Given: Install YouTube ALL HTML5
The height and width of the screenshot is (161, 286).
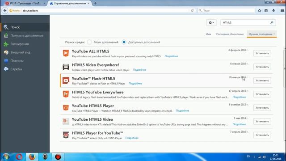Looking at the screenshot, I should [x=262, y=53].
